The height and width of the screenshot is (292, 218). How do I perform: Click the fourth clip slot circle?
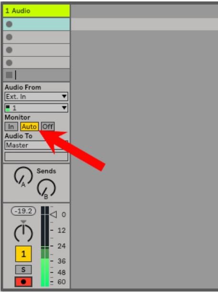9,63
